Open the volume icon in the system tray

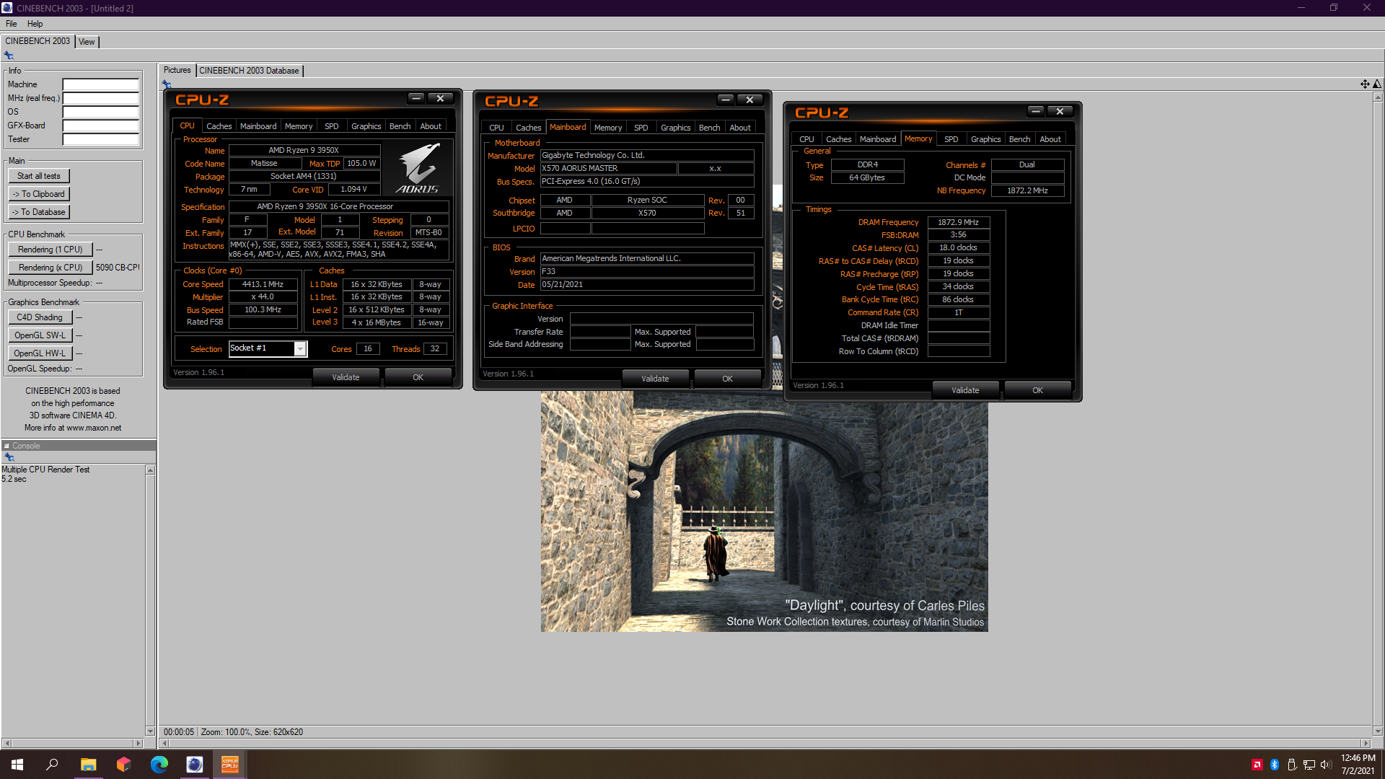click(1326, 765)
